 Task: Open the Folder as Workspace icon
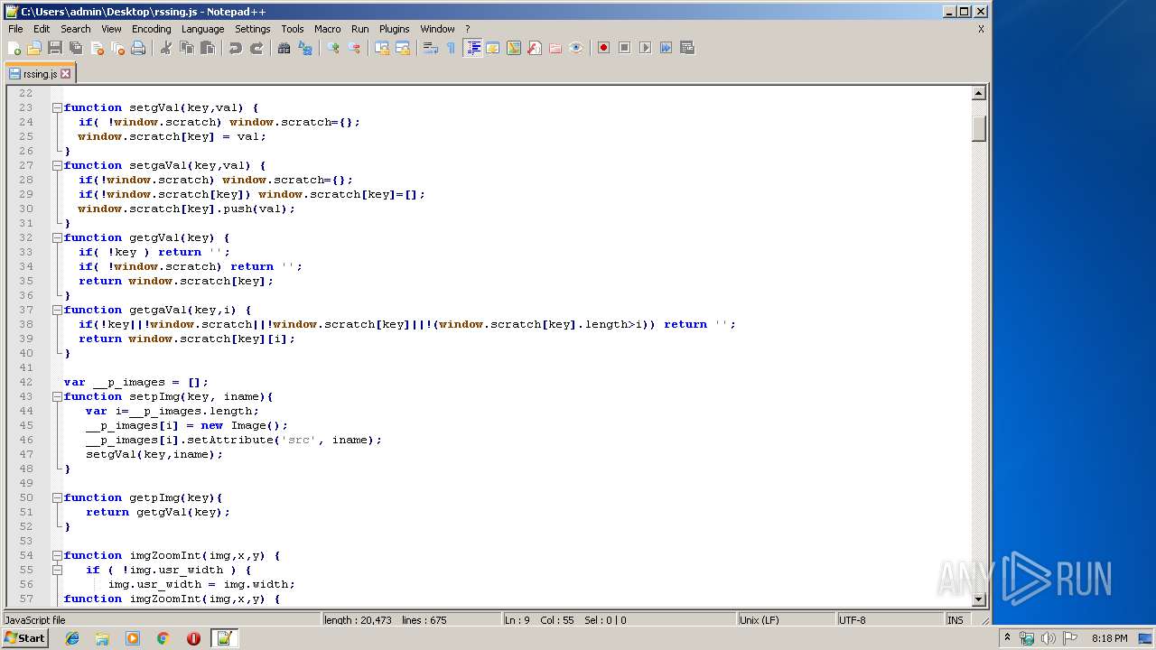[x=555, y=48]
